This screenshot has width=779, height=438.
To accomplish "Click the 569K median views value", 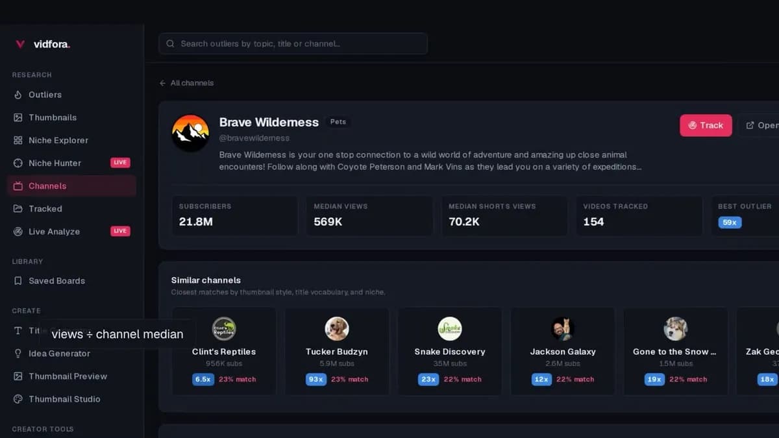I will pyautogui.click(x=328, y=222).
